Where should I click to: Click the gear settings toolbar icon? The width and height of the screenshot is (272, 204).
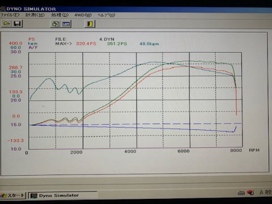click(x=56, y=24)
